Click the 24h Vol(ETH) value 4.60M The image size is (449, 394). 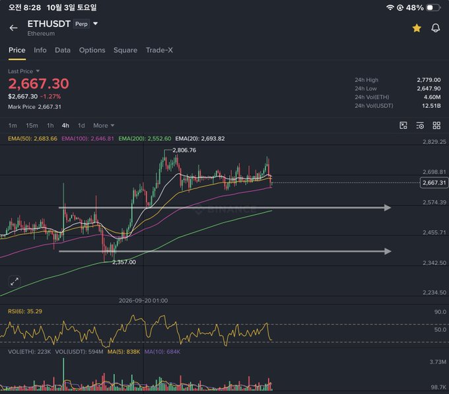pos(432,97)
